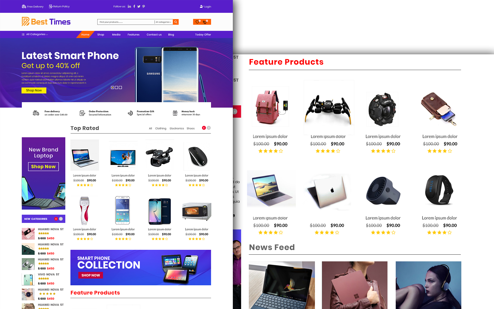Open the Pinterest follow icon

(x=144, y=6)
